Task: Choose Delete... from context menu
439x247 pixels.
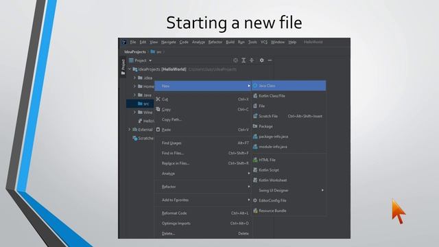Action: coord(203,233)
